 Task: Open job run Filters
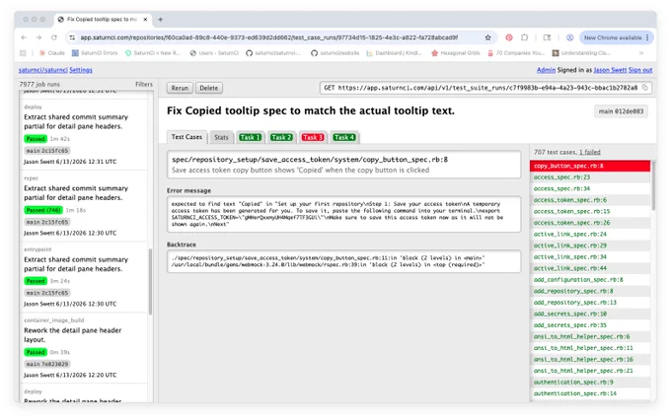(144, 84)
